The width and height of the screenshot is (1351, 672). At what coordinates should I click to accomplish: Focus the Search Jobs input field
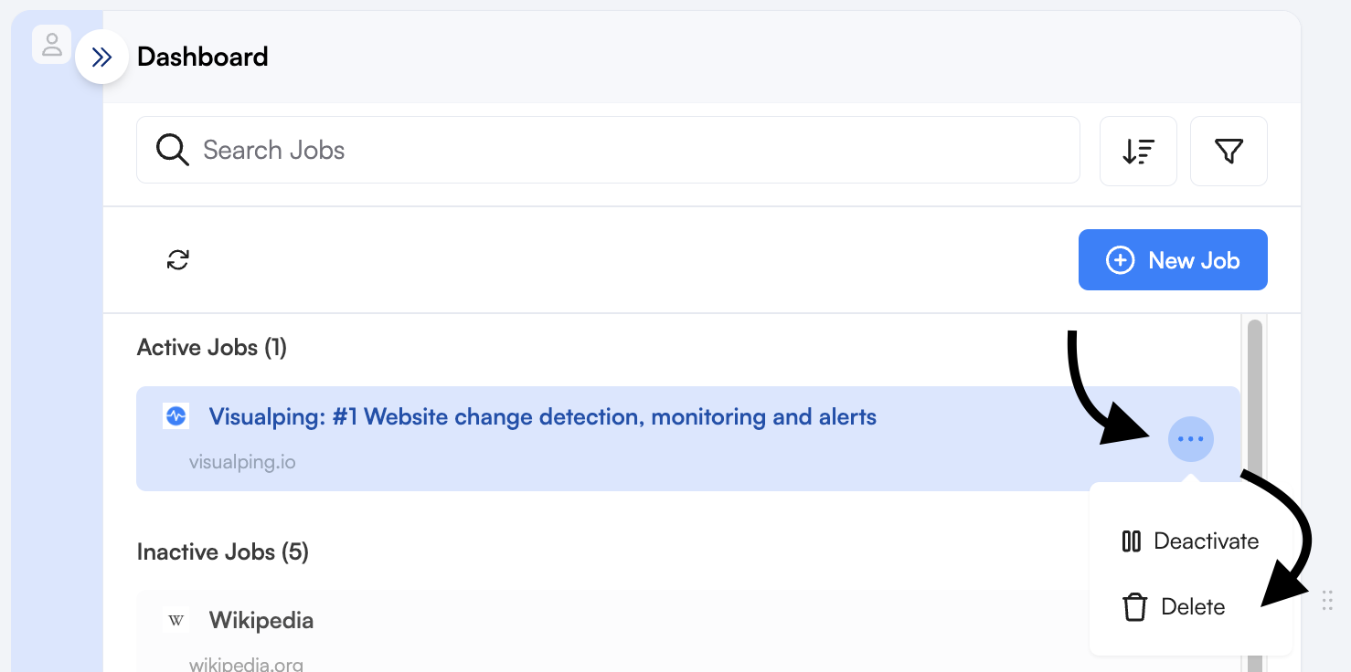(608, 150)
